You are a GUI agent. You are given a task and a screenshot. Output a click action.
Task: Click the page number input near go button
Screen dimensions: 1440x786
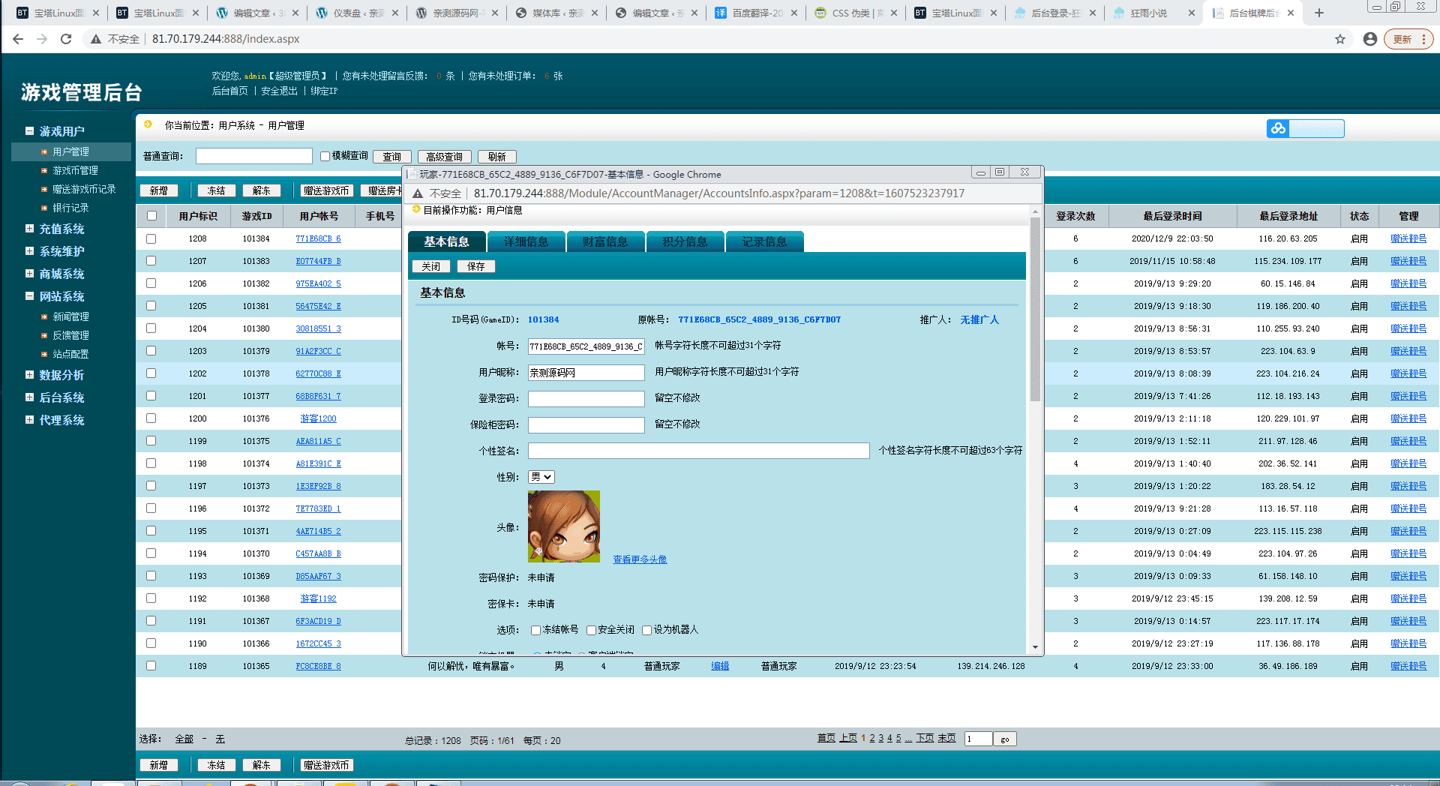pos(977,739)
